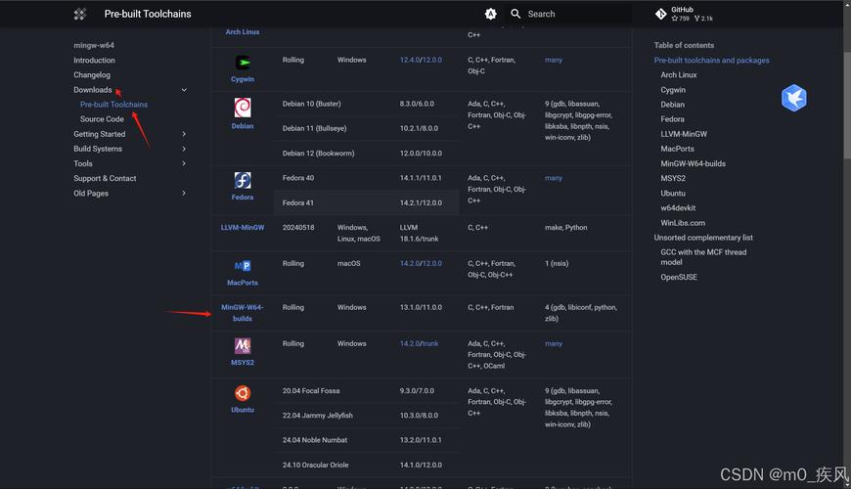851x489 pixels.
Task: Open Support & Contact in sidebar
Action: 105,178
